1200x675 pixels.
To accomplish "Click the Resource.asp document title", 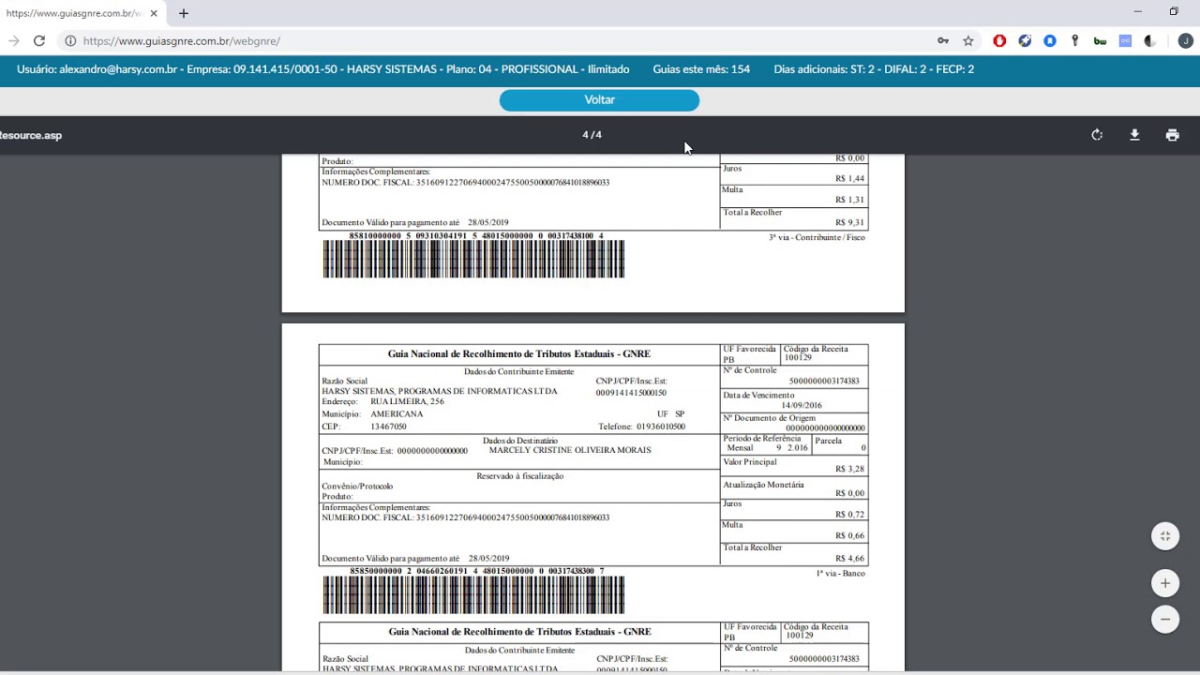I will (31, 135).
